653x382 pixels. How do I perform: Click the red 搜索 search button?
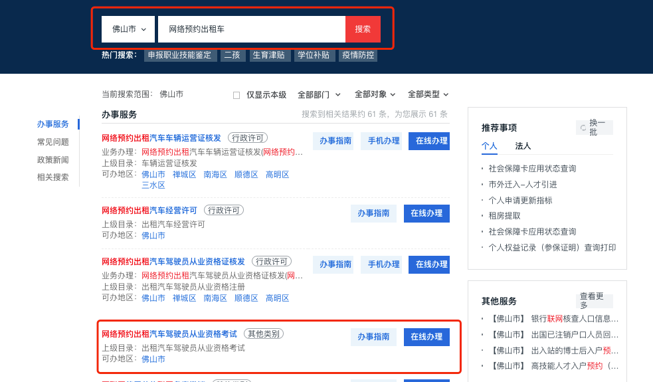(x=363, y=29)
